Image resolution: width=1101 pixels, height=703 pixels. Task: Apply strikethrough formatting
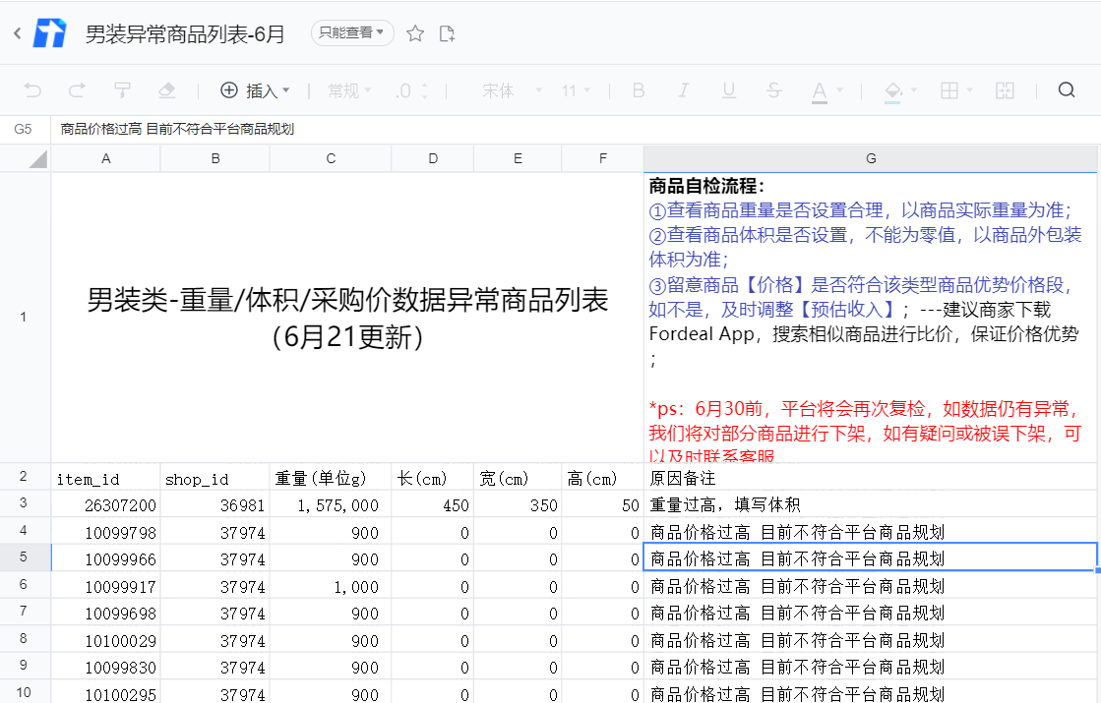coord(774,89)
